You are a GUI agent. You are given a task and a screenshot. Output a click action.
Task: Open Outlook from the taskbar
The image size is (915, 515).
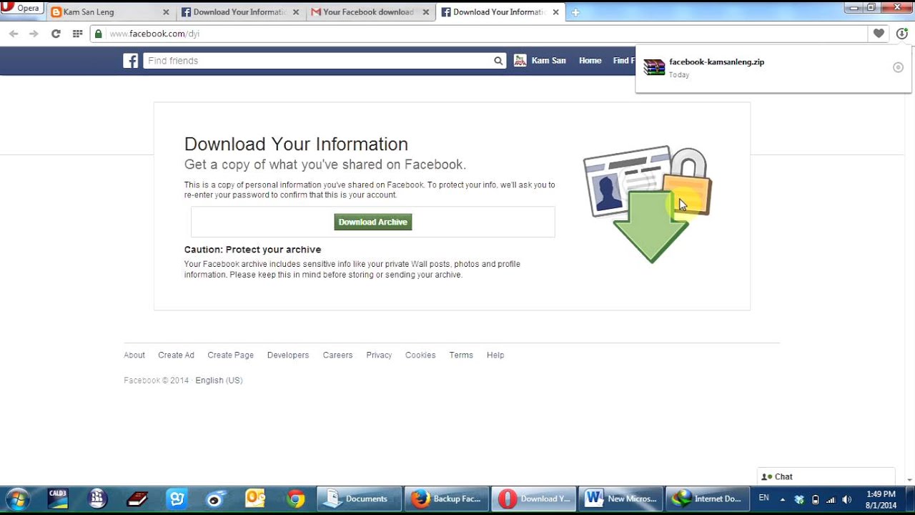pyautogui.click(x=255, y=499)
